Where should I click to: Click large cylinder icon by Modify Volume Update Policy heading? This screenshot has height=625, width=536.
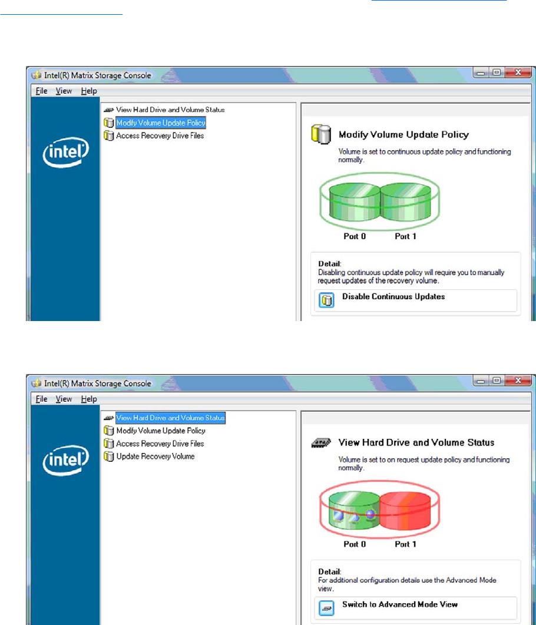[321, 134]
